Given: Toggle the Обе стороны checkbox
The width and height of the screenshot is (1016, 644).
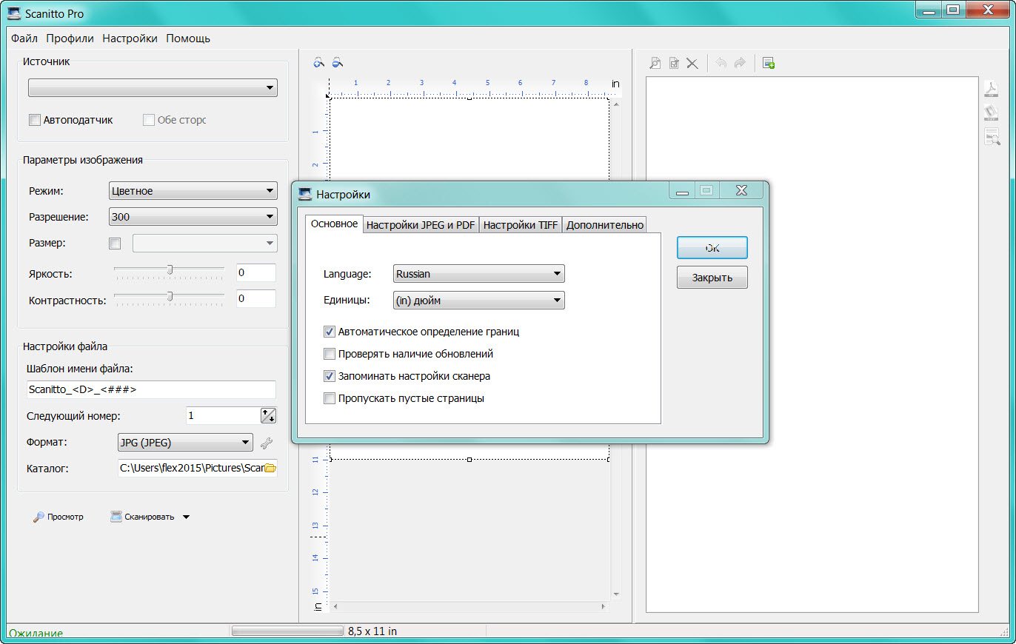Looking at the screenshot, I should point(148,120).
